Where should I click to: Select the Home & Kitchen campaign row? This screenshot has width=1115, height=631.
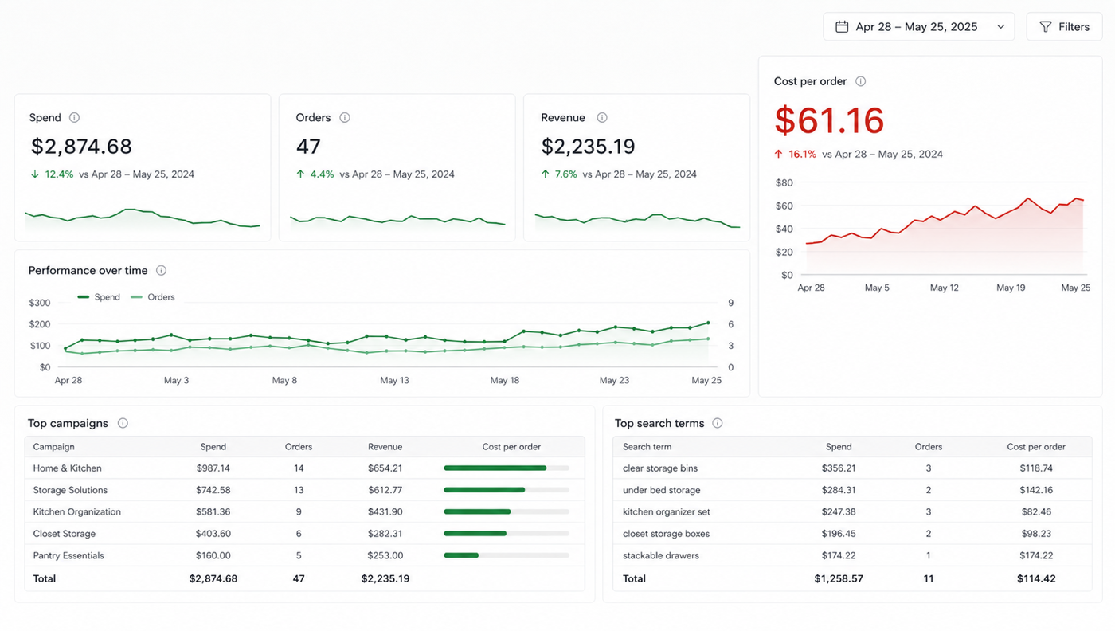coord(304,468)
